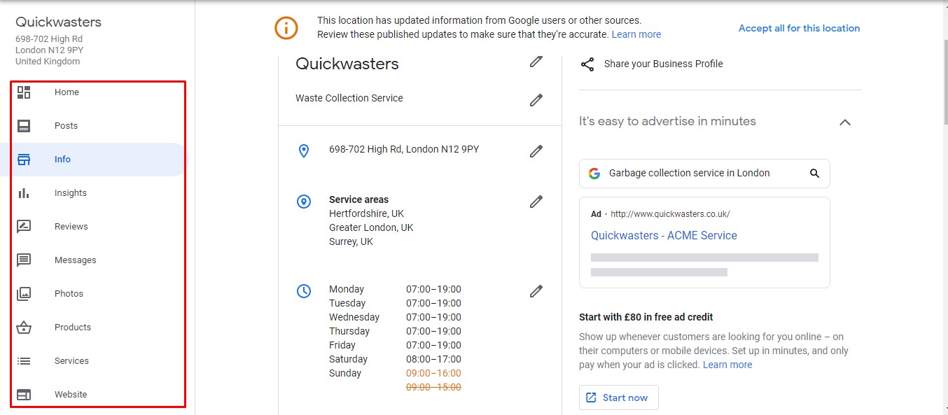Viewport: 948px width, 415px height.
Task: Click the pencil icon beside opening hours
Action: tap(536, 291)
